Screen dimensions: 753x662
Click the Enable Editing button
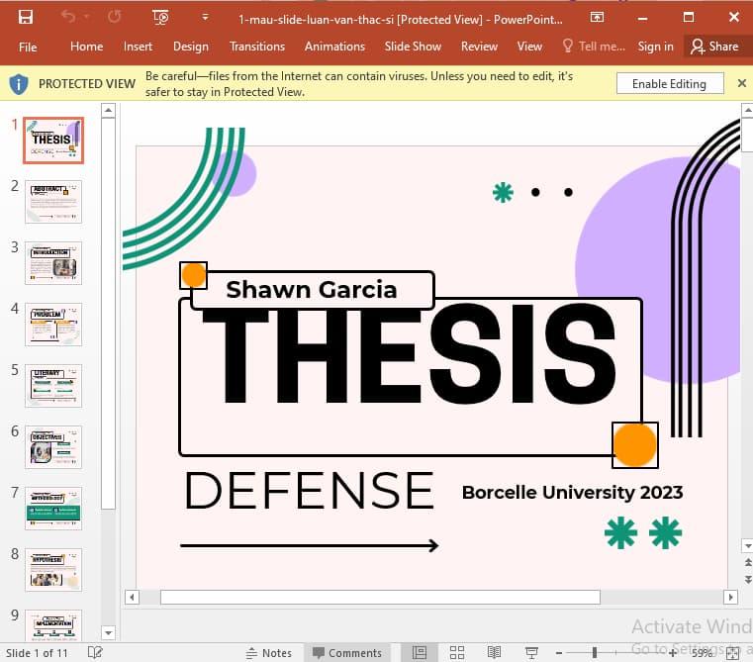pyautogui.click(x=669, y=84)
